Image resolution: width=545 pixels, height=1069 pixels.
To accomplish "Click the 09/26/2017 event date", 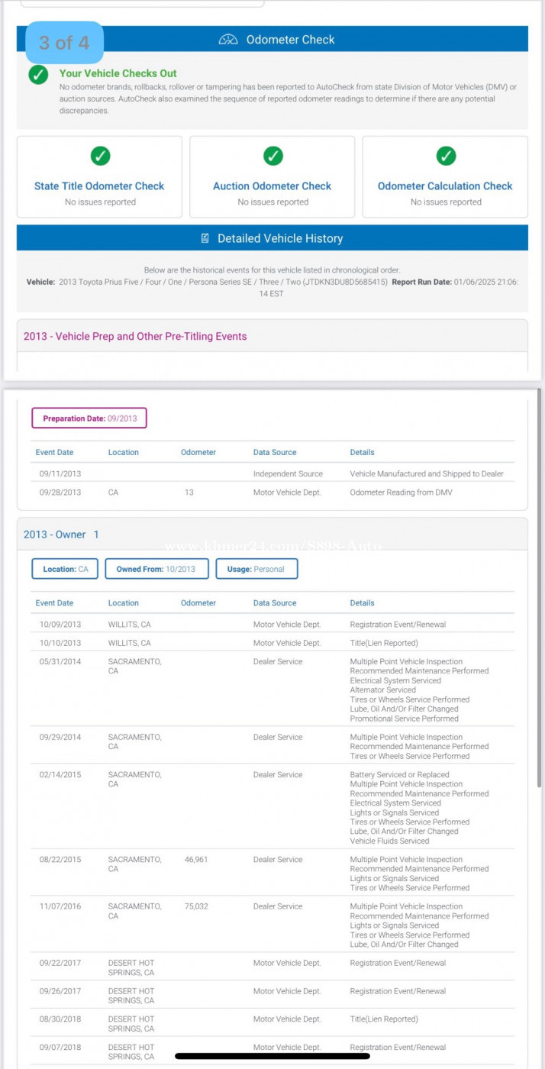I will click(x=60, y=991).
